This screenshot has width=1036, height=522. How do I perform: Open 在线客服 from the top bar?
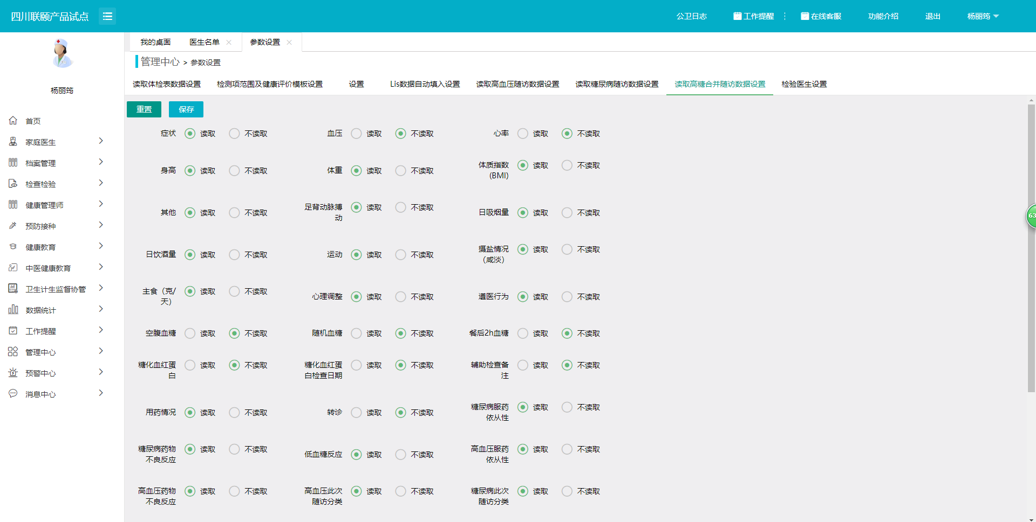[x=821, y=16]
